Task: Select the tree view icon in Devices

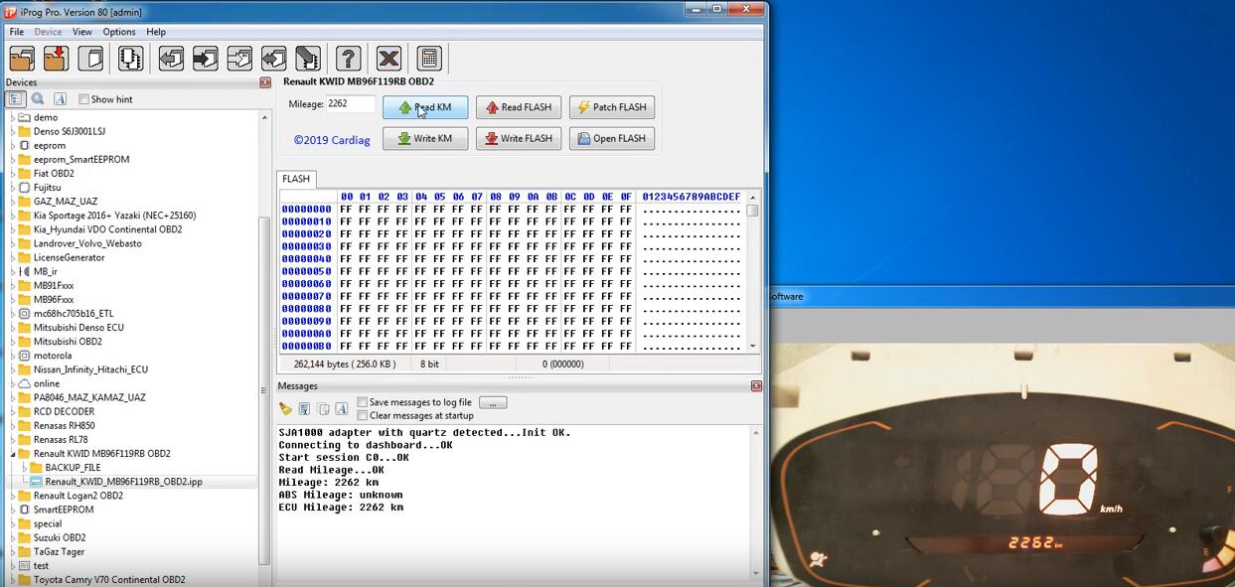Action: tap(16, 99)
